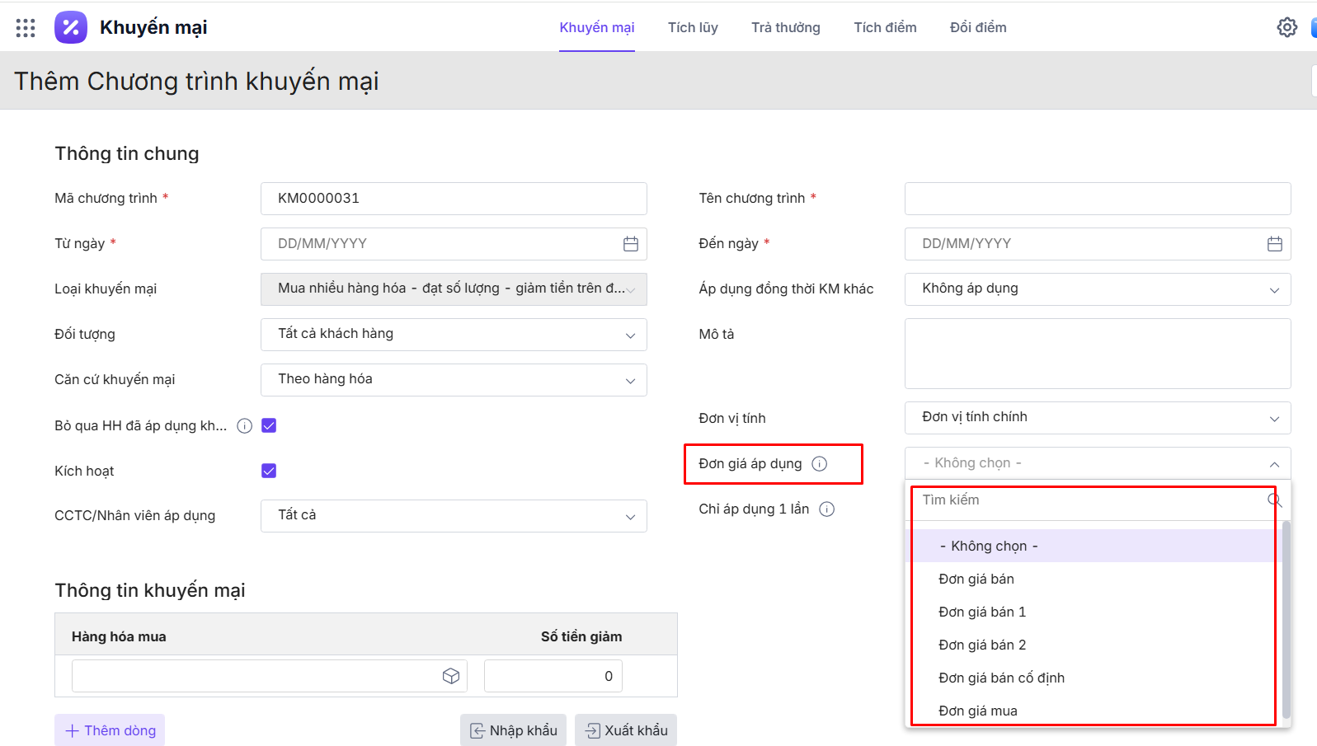
Task: Click the product box icon in Hàng hóa mua
Action: tap(451, 676)
